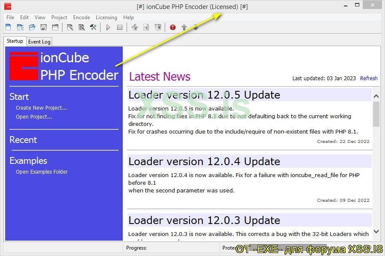Screen dimensions: 385x256
Task: Click the second document-with-pencil icon with text lines
Action: [x=82, y=27]
